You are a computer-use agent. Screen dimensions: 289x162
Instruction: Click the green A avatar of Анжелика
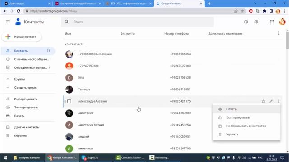(69, 148)
